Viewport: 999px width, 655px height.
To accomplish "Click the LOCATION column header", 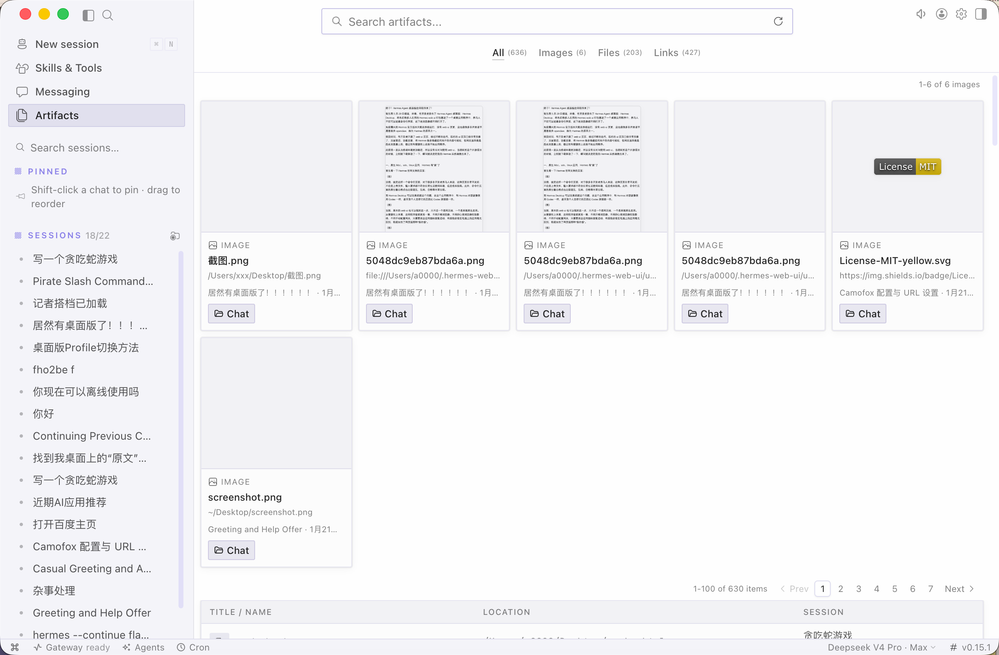I will (x=506, y=612).
